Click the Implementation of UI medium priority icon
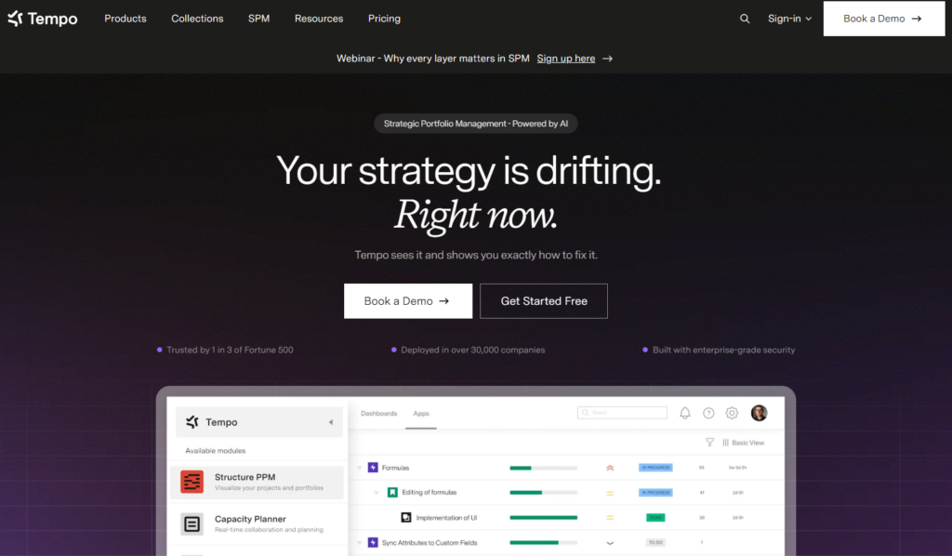This screenshot has width=952, height=556. click(610, 518)
